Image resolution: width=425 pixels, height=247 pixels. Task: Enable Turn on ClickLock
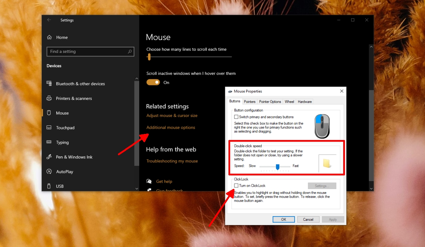click(x=236, y=185)
